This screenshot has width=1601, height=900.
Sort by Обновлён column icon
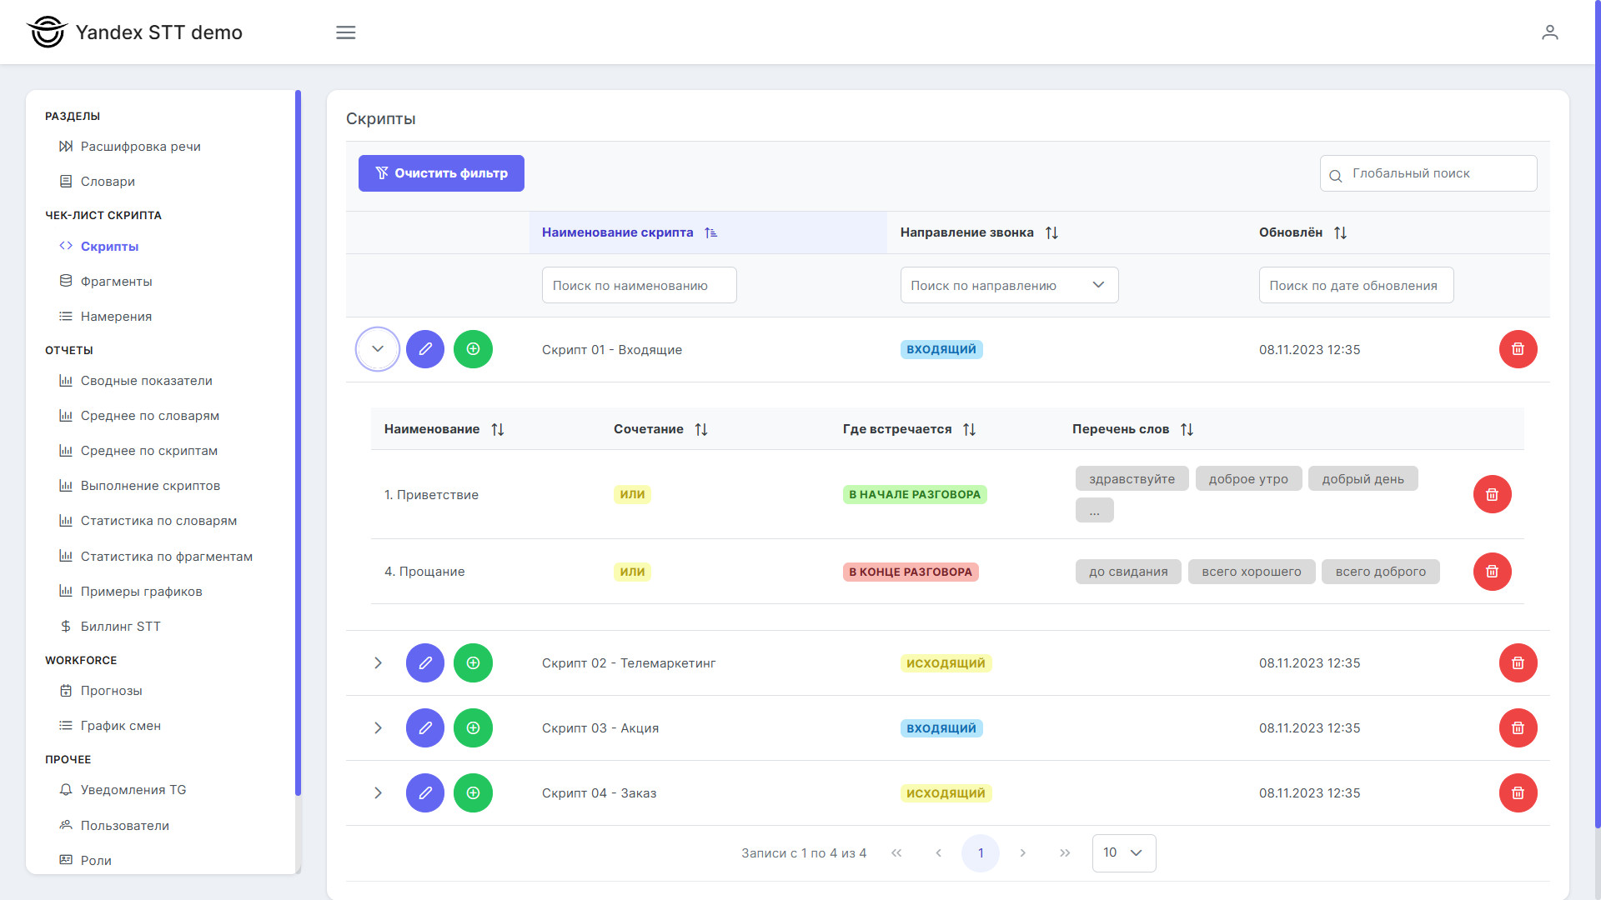[1340, 232]
